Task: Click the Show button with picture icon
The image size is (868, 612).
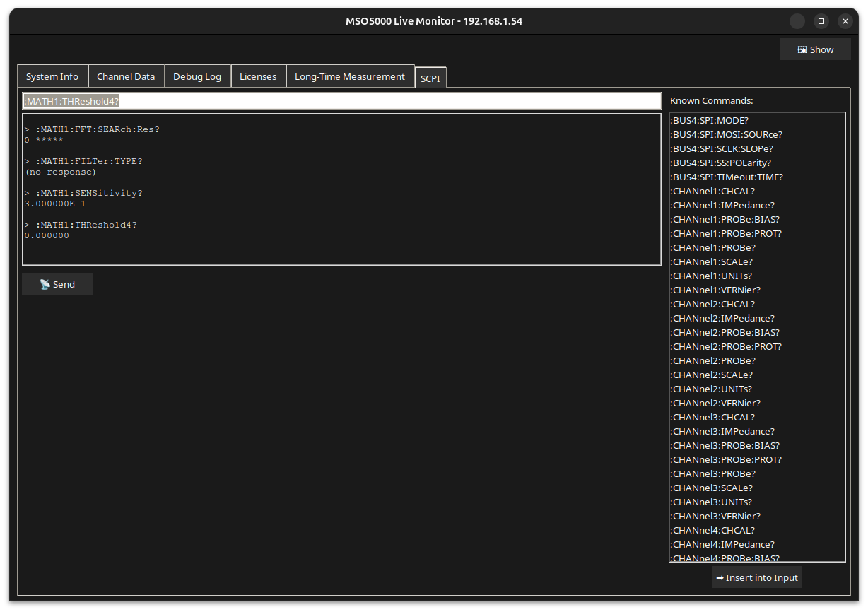Action: [815, 49]
